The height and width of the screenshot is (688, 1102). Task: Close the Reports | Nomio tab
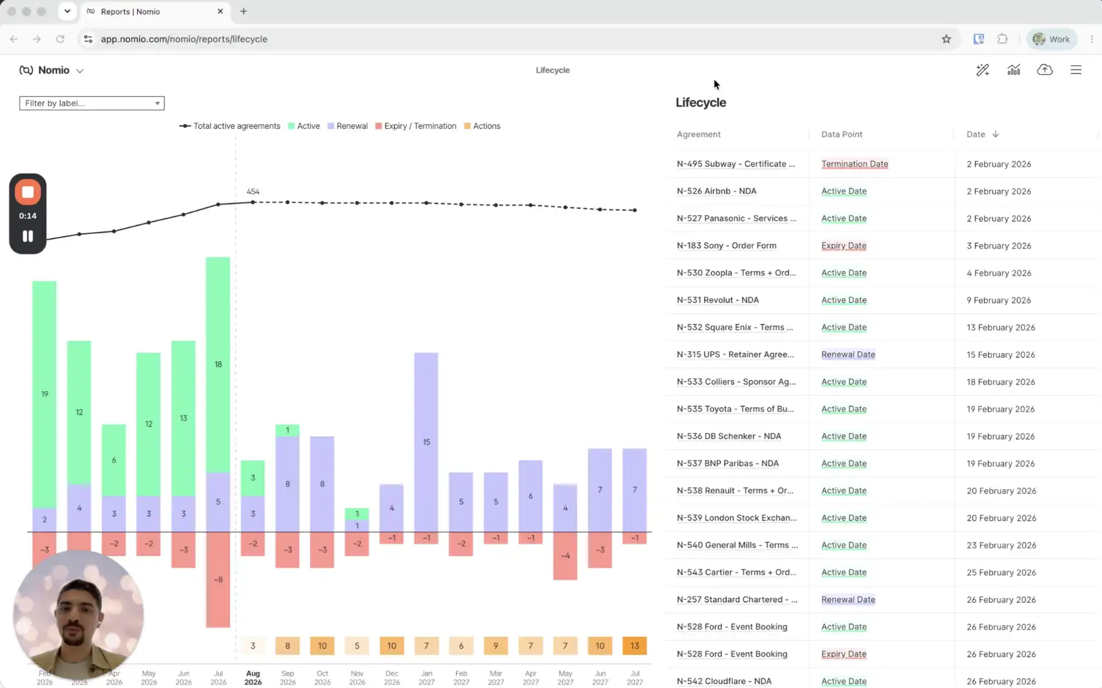[220, 12]
